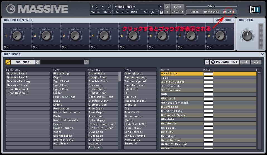Select A Pad for Pluto preset
The height and width of the screenshot is (155, 267).
182,111
